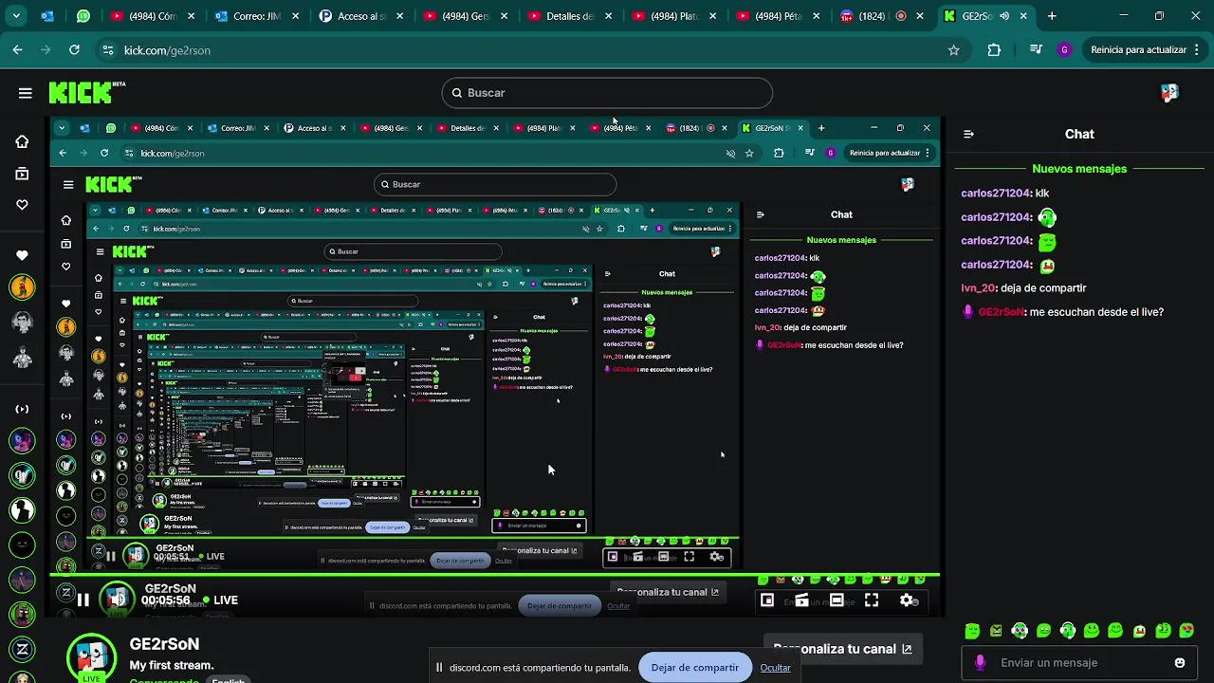
Task: Open player settings gear
Action: pyautogui.click(x=907, y=600)
